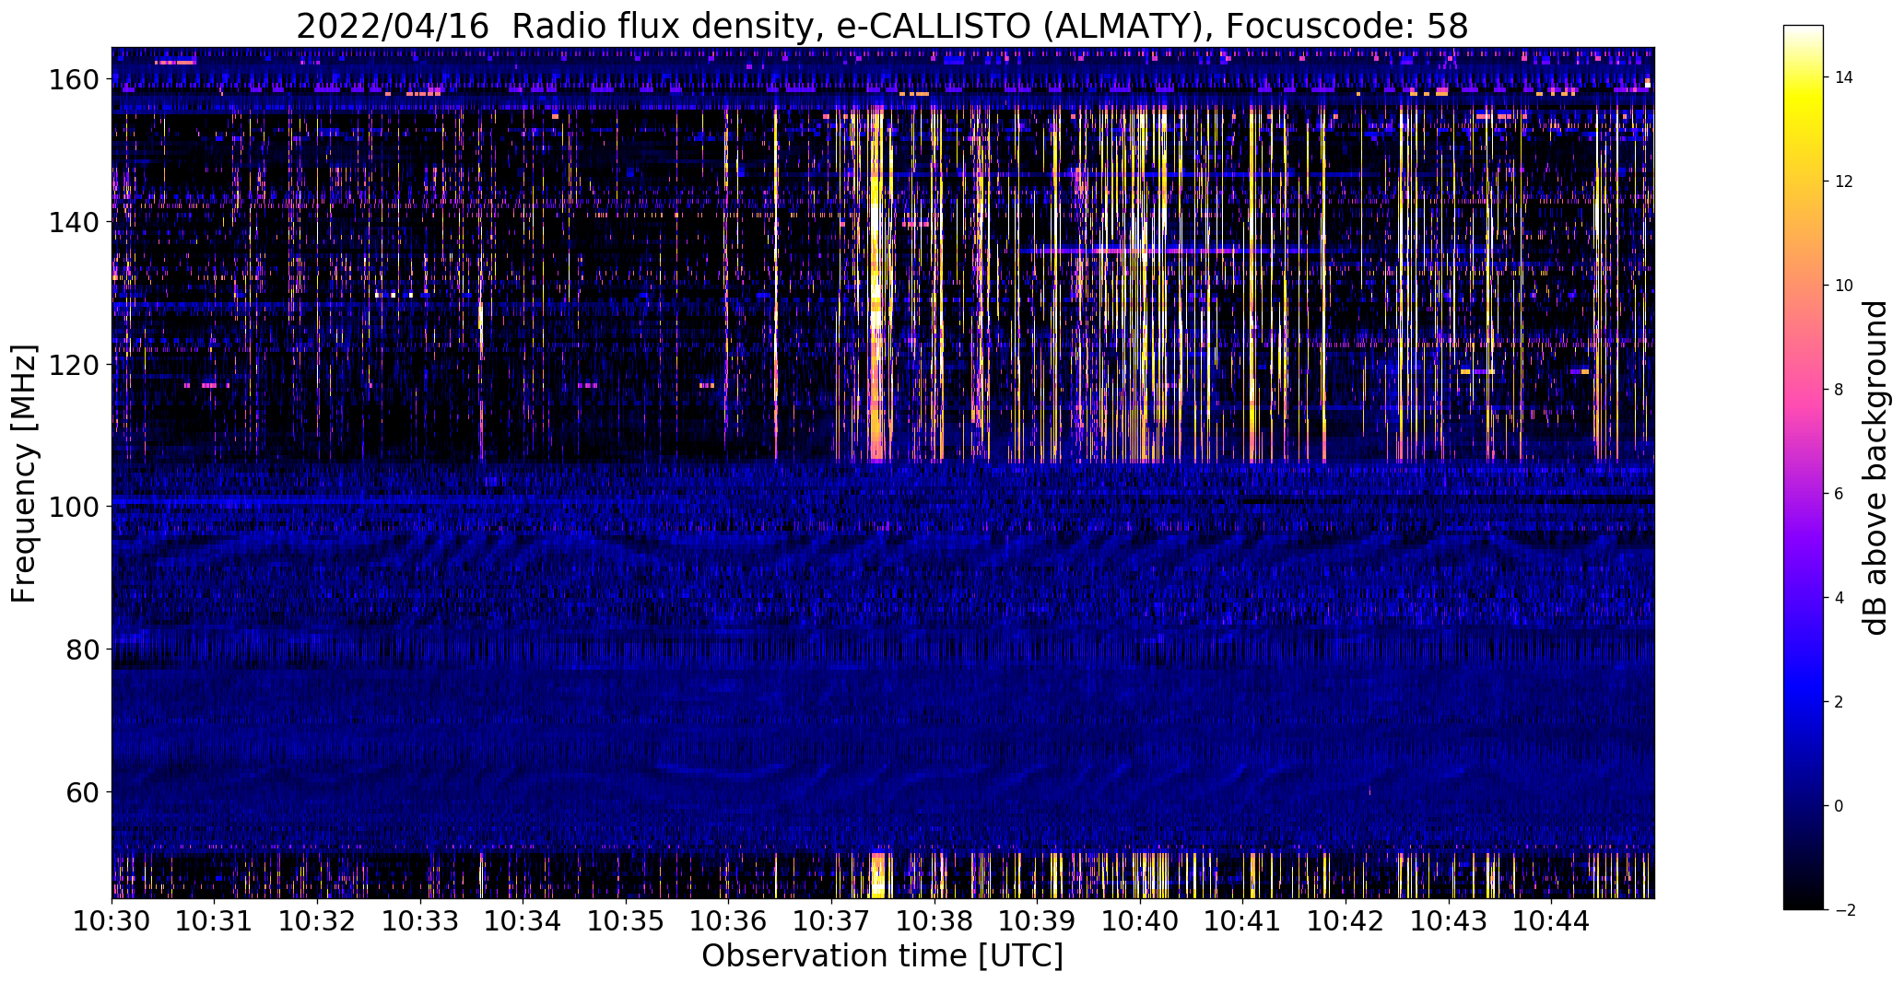Click the 140 MHz frequency tick label
Screen dimensions: 1904x983
75,222
